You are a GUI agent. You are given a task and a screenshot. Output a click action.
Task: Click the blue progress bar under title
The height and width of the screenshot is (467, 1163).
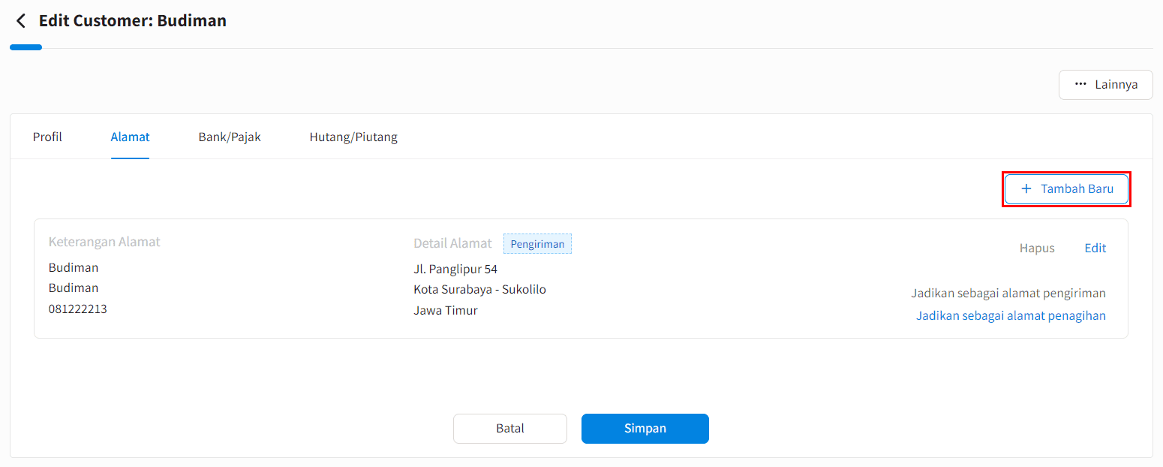click(x=26, y=47)
